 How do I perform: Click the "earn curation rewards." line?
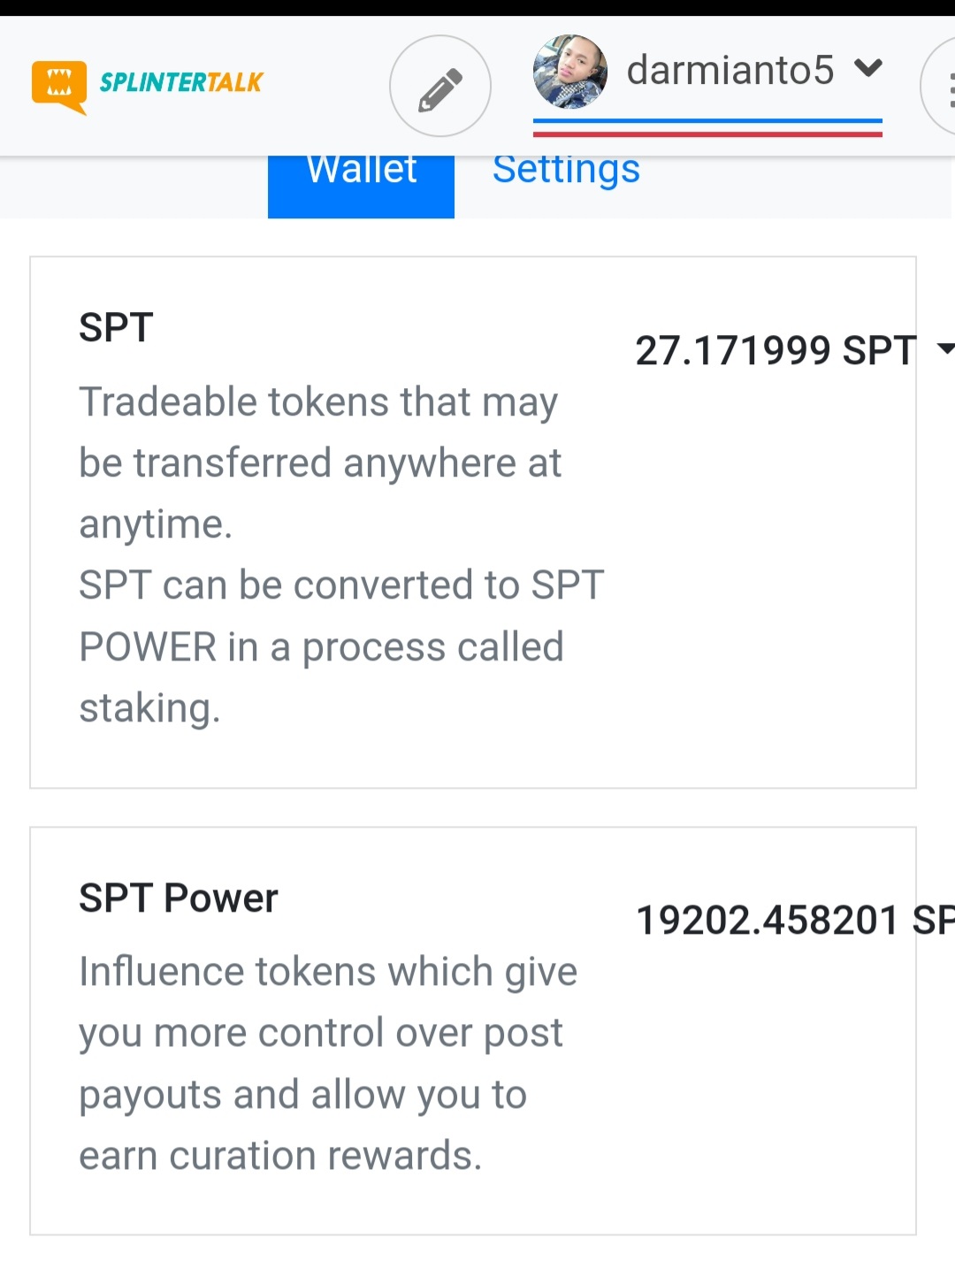280,1155
